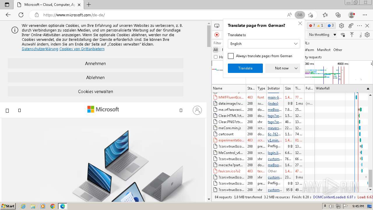The width and height of the screenshot is (373, 210).
Task: Click Annehmen to accept cookies
Action: pos(96,64)
